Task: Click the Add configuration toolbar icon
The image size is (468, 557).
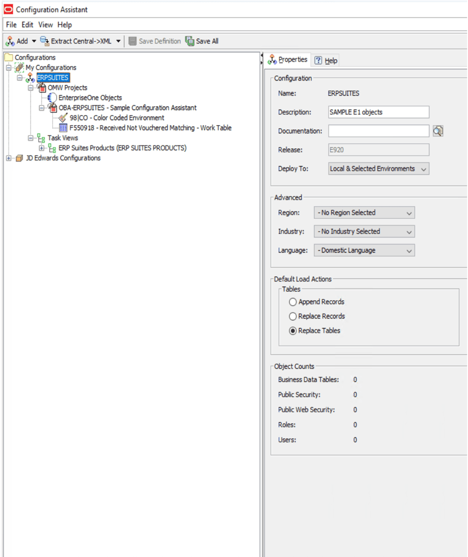Action: 10,41
